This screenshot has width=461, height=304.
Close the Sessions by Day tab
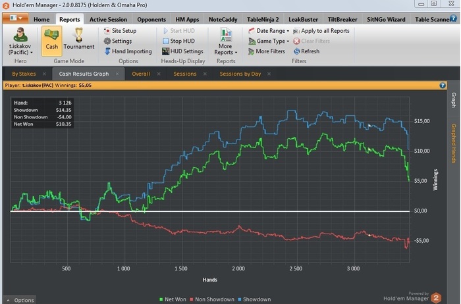pos(269,74)
